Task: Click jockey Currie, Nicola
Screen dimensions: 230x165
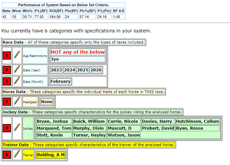Action: pyautogui.click(x=124, y=121)
